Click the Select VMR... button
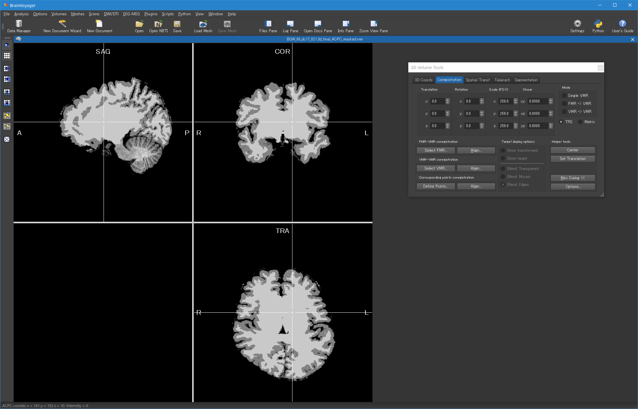Image resolution: width=638 pixels, height=409 pixels. [436, 168]
